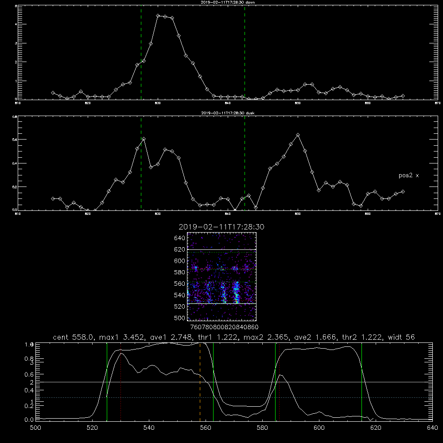Click 'thr2 1.222' in the bottom plot title
The width and height of the screenshot is (443, 443).
[362, 337]
